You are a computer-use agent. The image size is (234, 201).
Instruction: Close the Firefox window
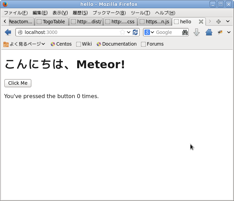tap(229, 4)
